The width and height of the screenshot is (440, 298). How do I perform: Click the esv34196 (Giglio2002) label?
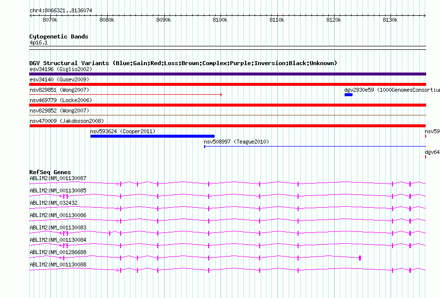click(x=61, y=69)
